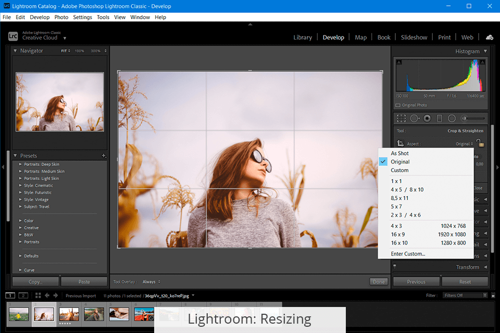This screenshot has height=333, width=500.
Task: Toggle the shadow clipping indicator in Histogram
Action: coord(399,62)
